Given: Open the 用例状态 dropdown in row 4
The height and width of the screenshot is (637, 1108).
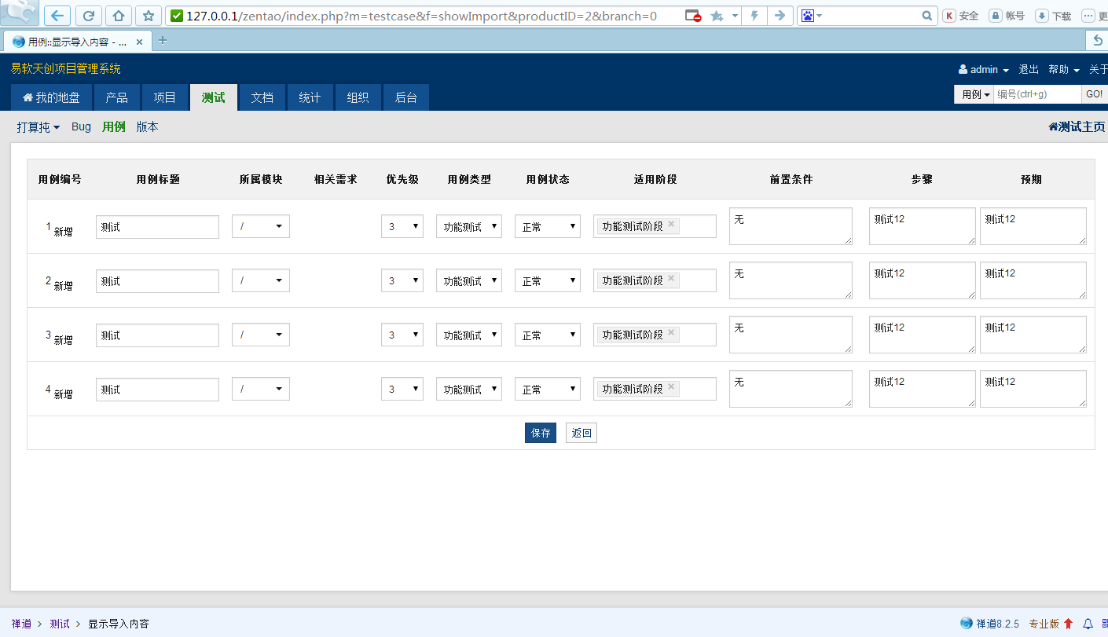Looking at the screenshot, I should [x=548, y=389].
